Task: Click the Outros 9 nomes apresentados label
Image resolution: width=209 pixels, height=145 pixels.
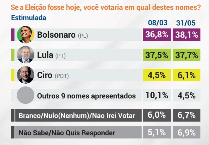Action: tap(86, 96)
